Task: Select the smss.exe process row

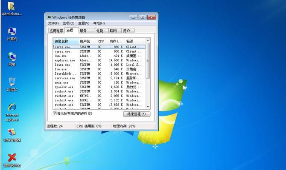Action: (x=99, y=82)
